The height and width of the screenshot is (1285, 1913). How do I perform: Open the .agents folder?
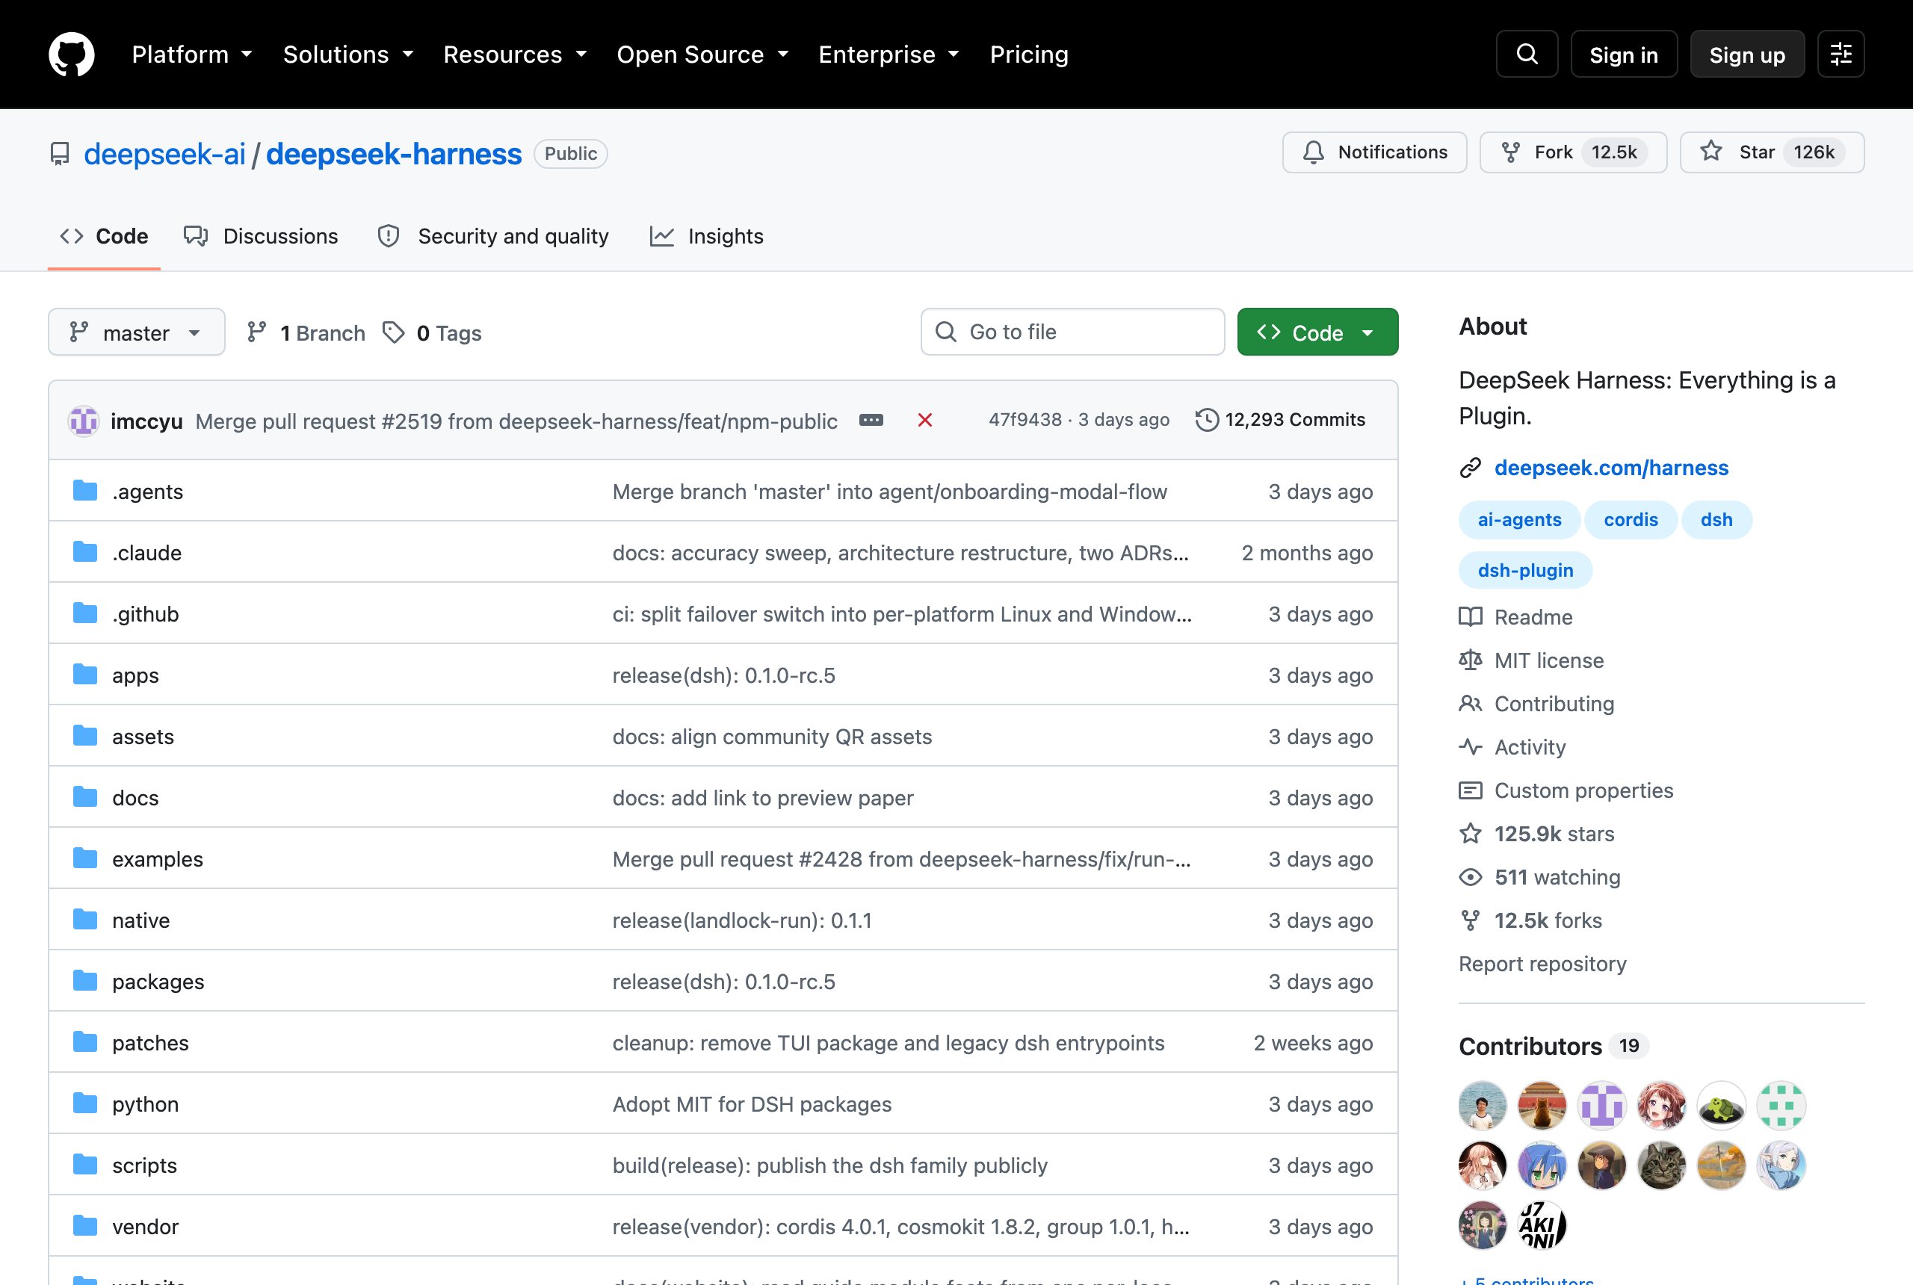pyautogui.click(x=147, y=491)
